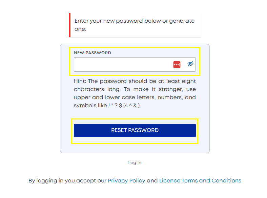This screenshot has width=267, height=198.
Task: Submit form with blue RESET PASSWORD button
Action: (135, 130)
